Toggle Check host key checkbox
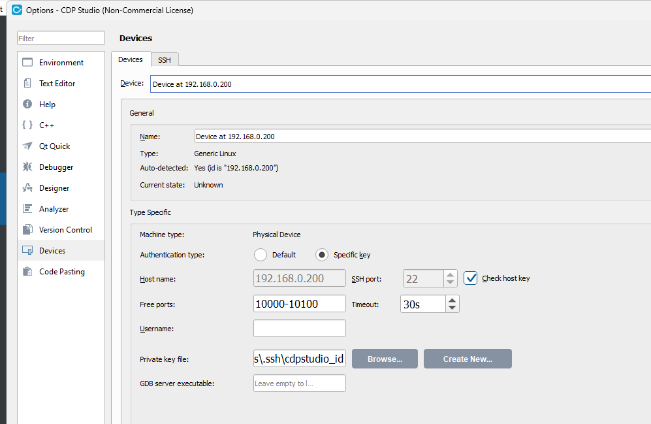Viewport: 651px width, 424px height. pos(470,278)
